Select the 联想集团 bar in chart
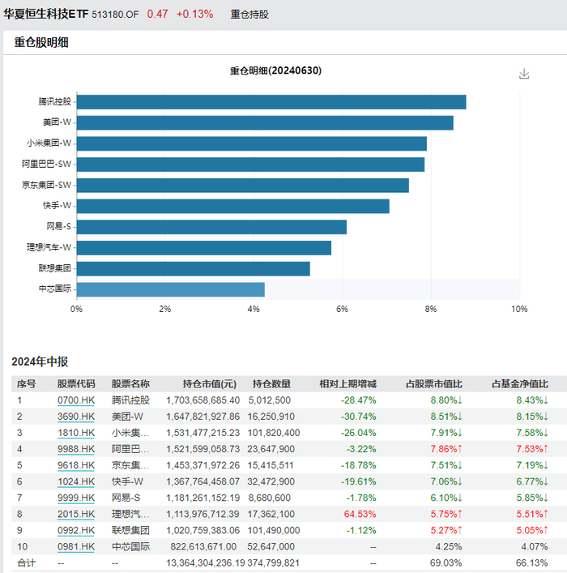The width and height of the screenshot is (567, 573). 194,268
